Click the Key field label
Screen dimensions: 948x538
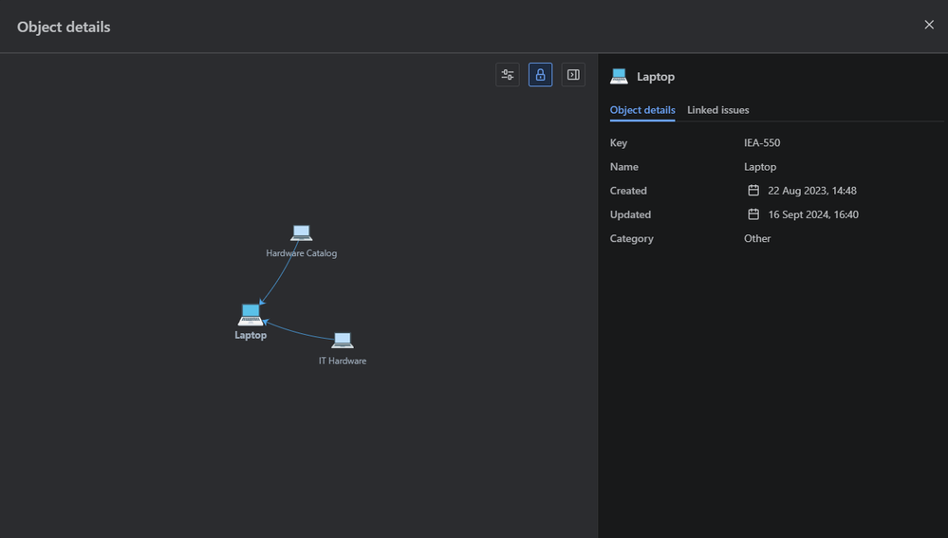pos(619,142)
